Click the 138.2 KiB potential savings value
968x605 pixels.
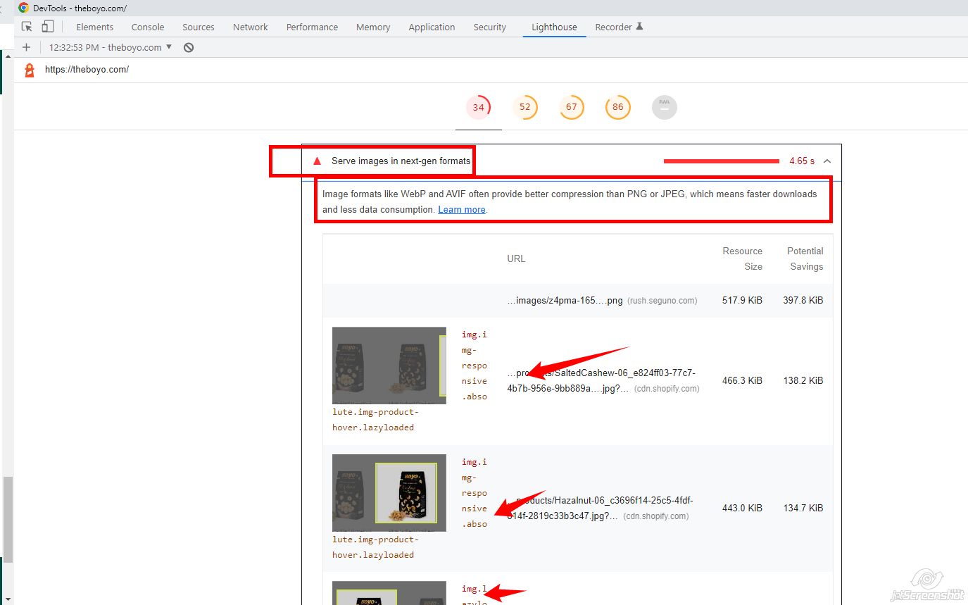tap(803, 380)
